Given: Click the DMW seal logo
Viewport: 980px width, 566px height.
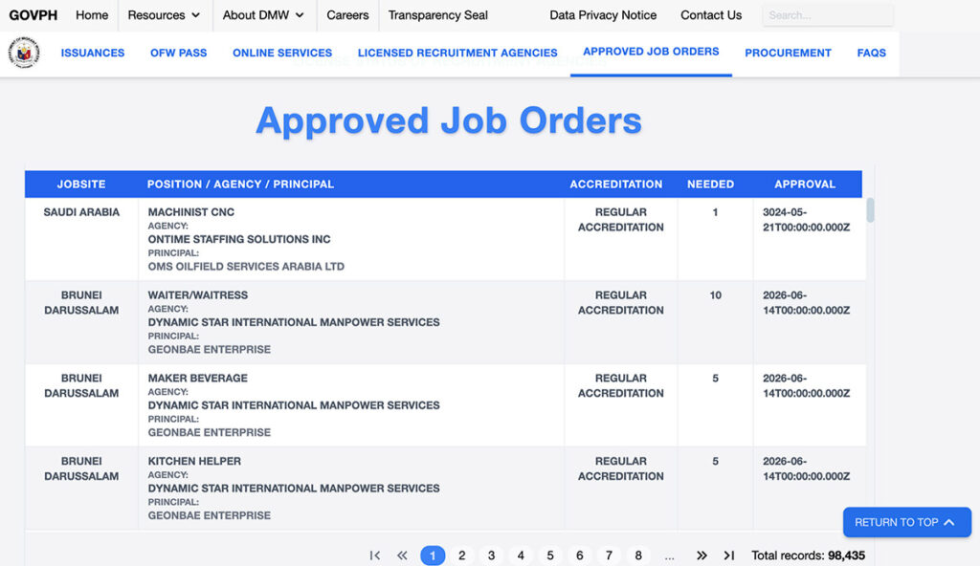Looking at the screenshot, I should click(x=24, y=54).
